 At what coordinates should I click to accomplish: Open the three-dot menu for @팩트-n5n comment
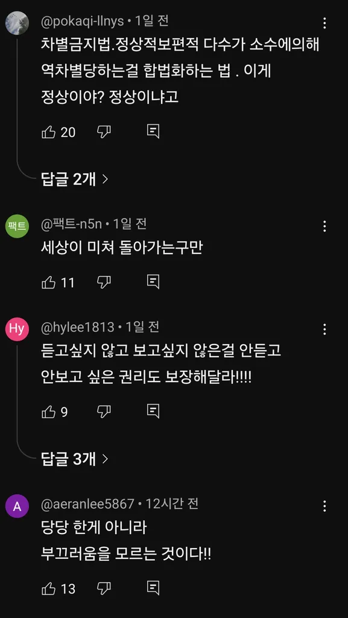tap(324, 226)
